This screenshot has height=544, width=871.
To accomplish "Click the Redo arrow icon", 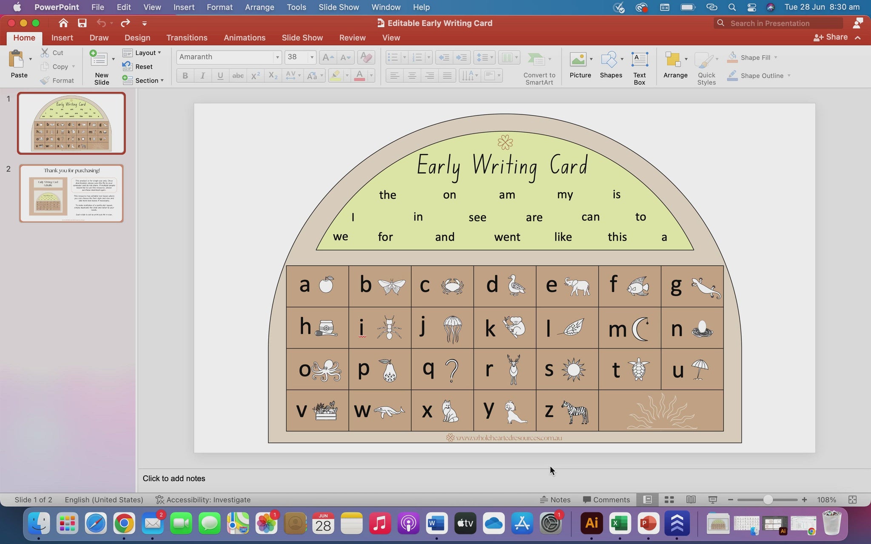I will coord(125,23).
